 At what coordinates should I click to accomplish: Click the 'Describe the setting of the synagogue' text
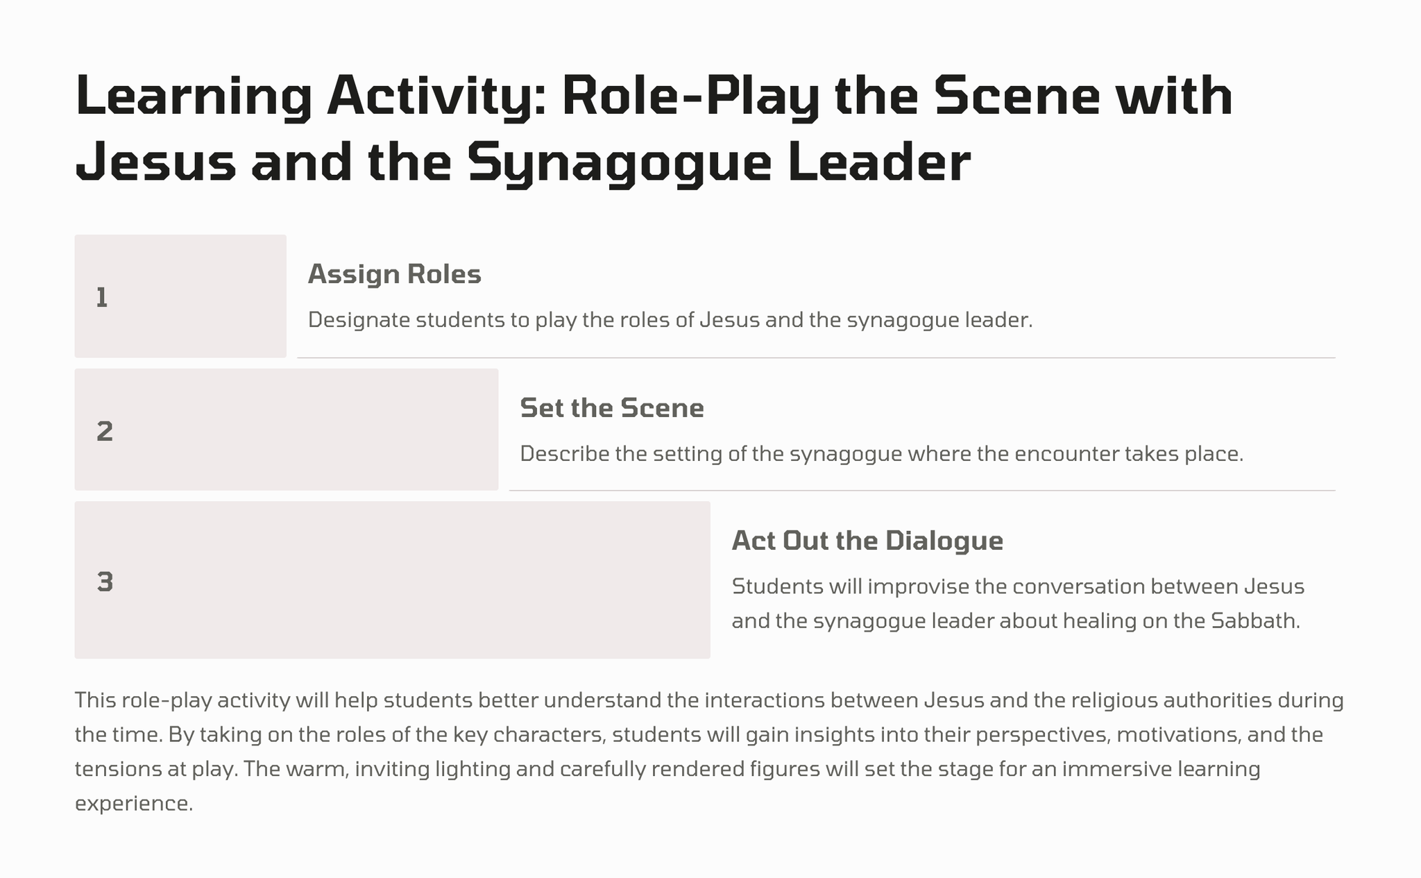[880, 454]
